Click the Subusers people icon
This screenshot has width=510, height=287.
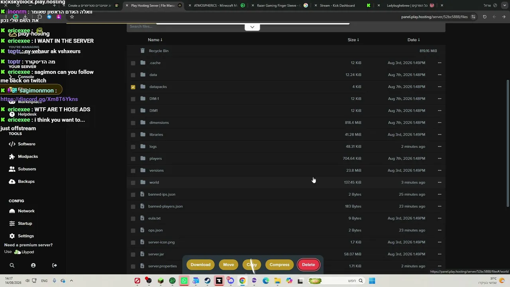(12, 169)
